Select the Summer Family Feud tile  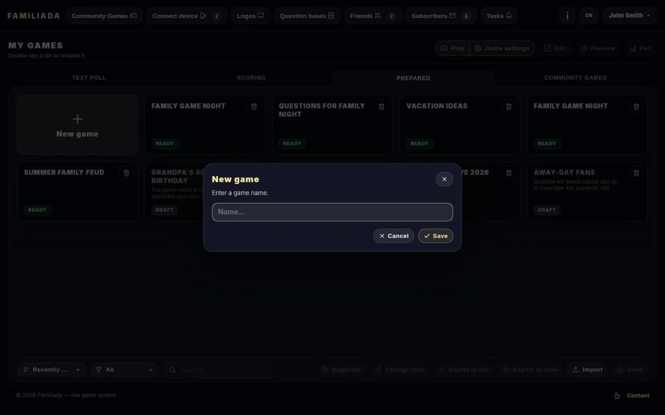(x=77, y=191)
